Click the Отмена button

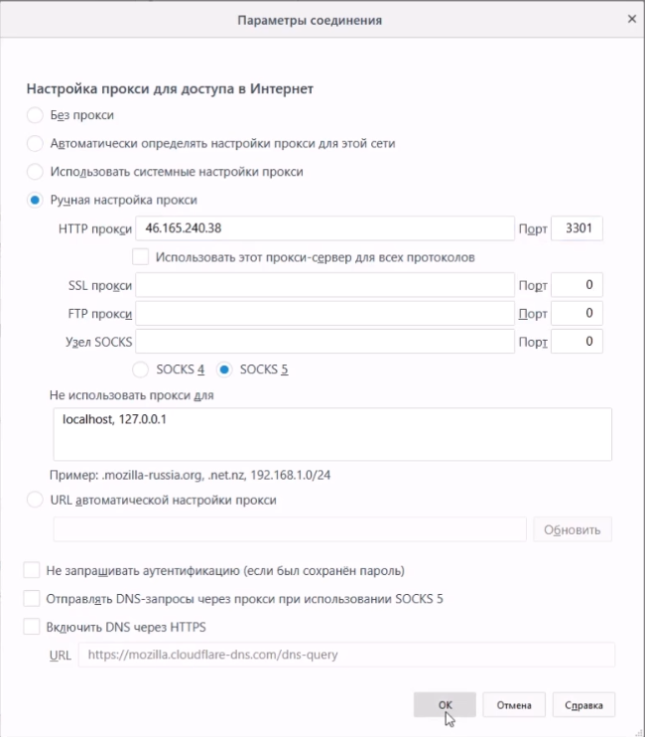[514, 705]
